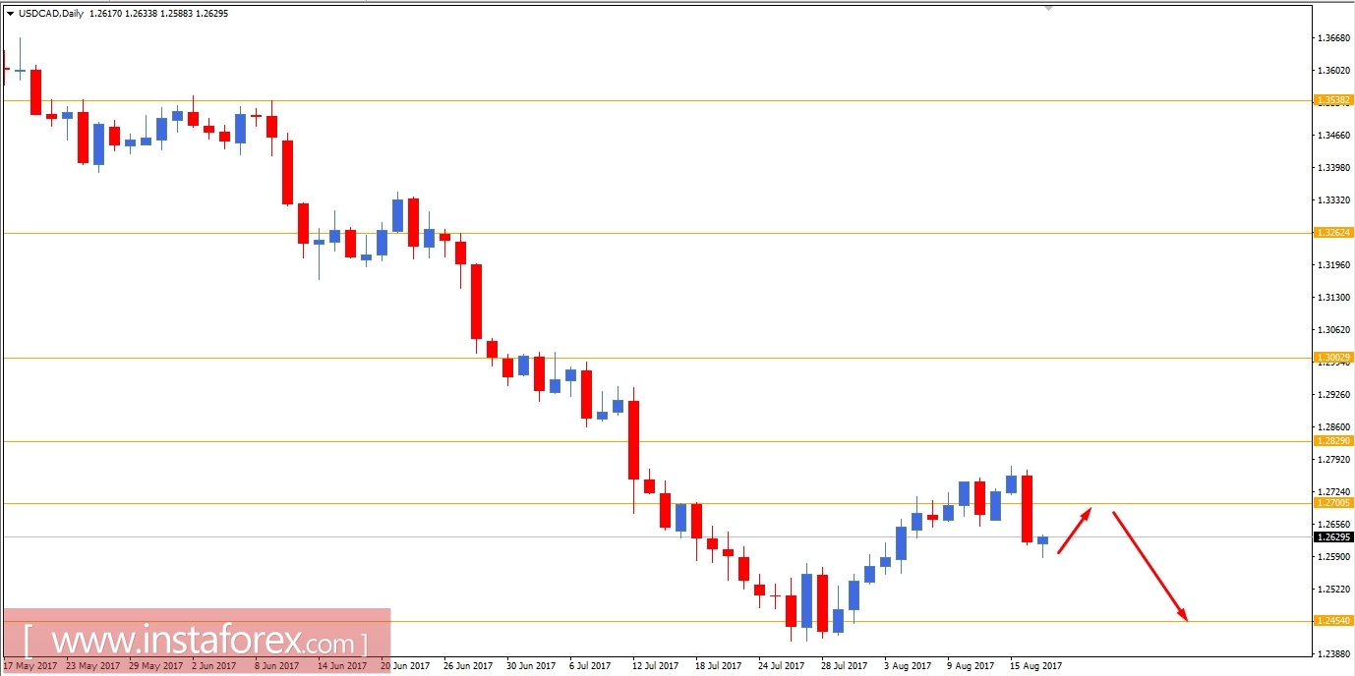Image resolution: width=1355 pixels, height=676 pixels.
Task: Select the orange level label 1.32624
Action: 1331,232
